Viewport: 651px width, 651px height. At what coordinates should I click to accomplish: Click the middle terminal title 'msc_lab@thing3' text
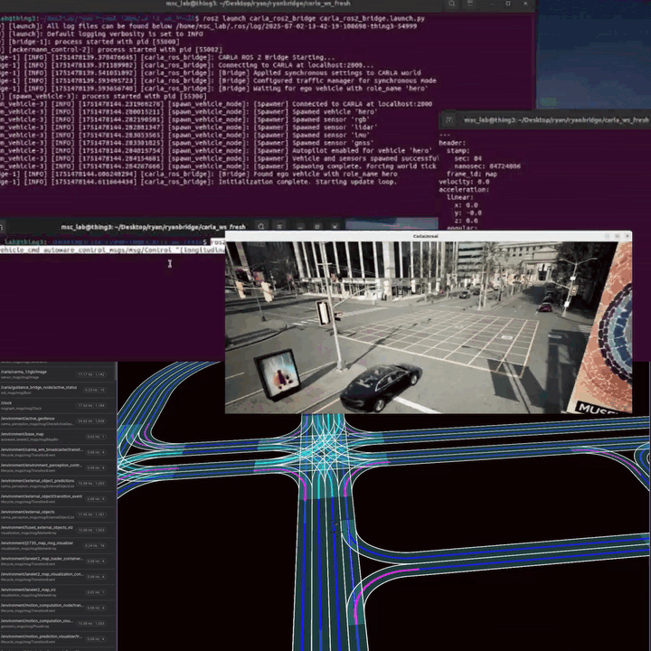(153, 227)
